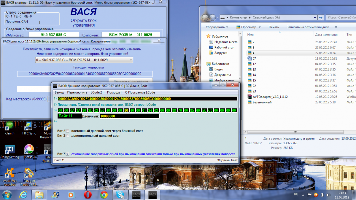This screenshot has height=200, width=356.
Task: Launch the Dolby Setting desktop icon
Action: tap(9, 151)
